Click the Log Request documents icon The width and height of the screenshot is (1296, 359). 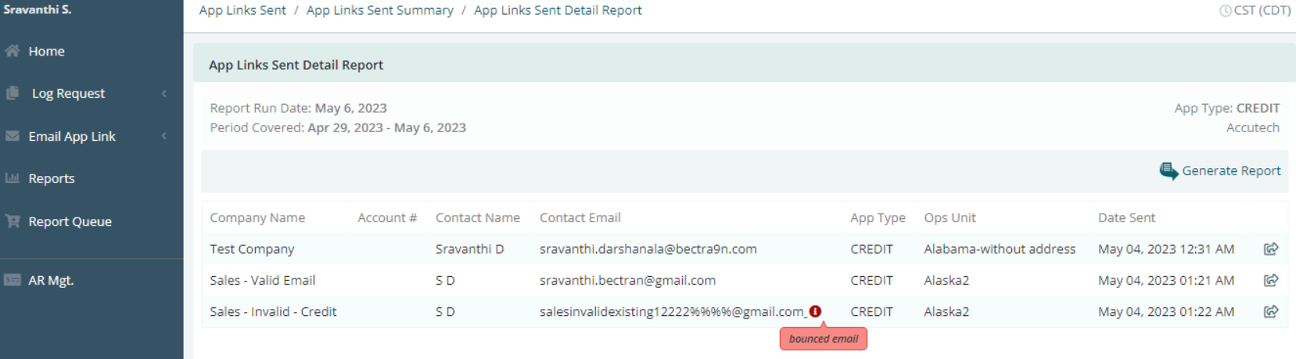12,93
